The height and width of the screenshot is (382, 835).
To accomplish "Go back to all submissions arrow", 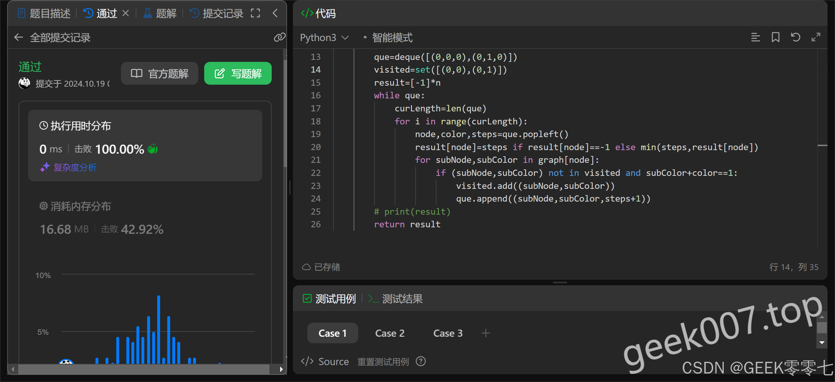I will coord(19,37).
